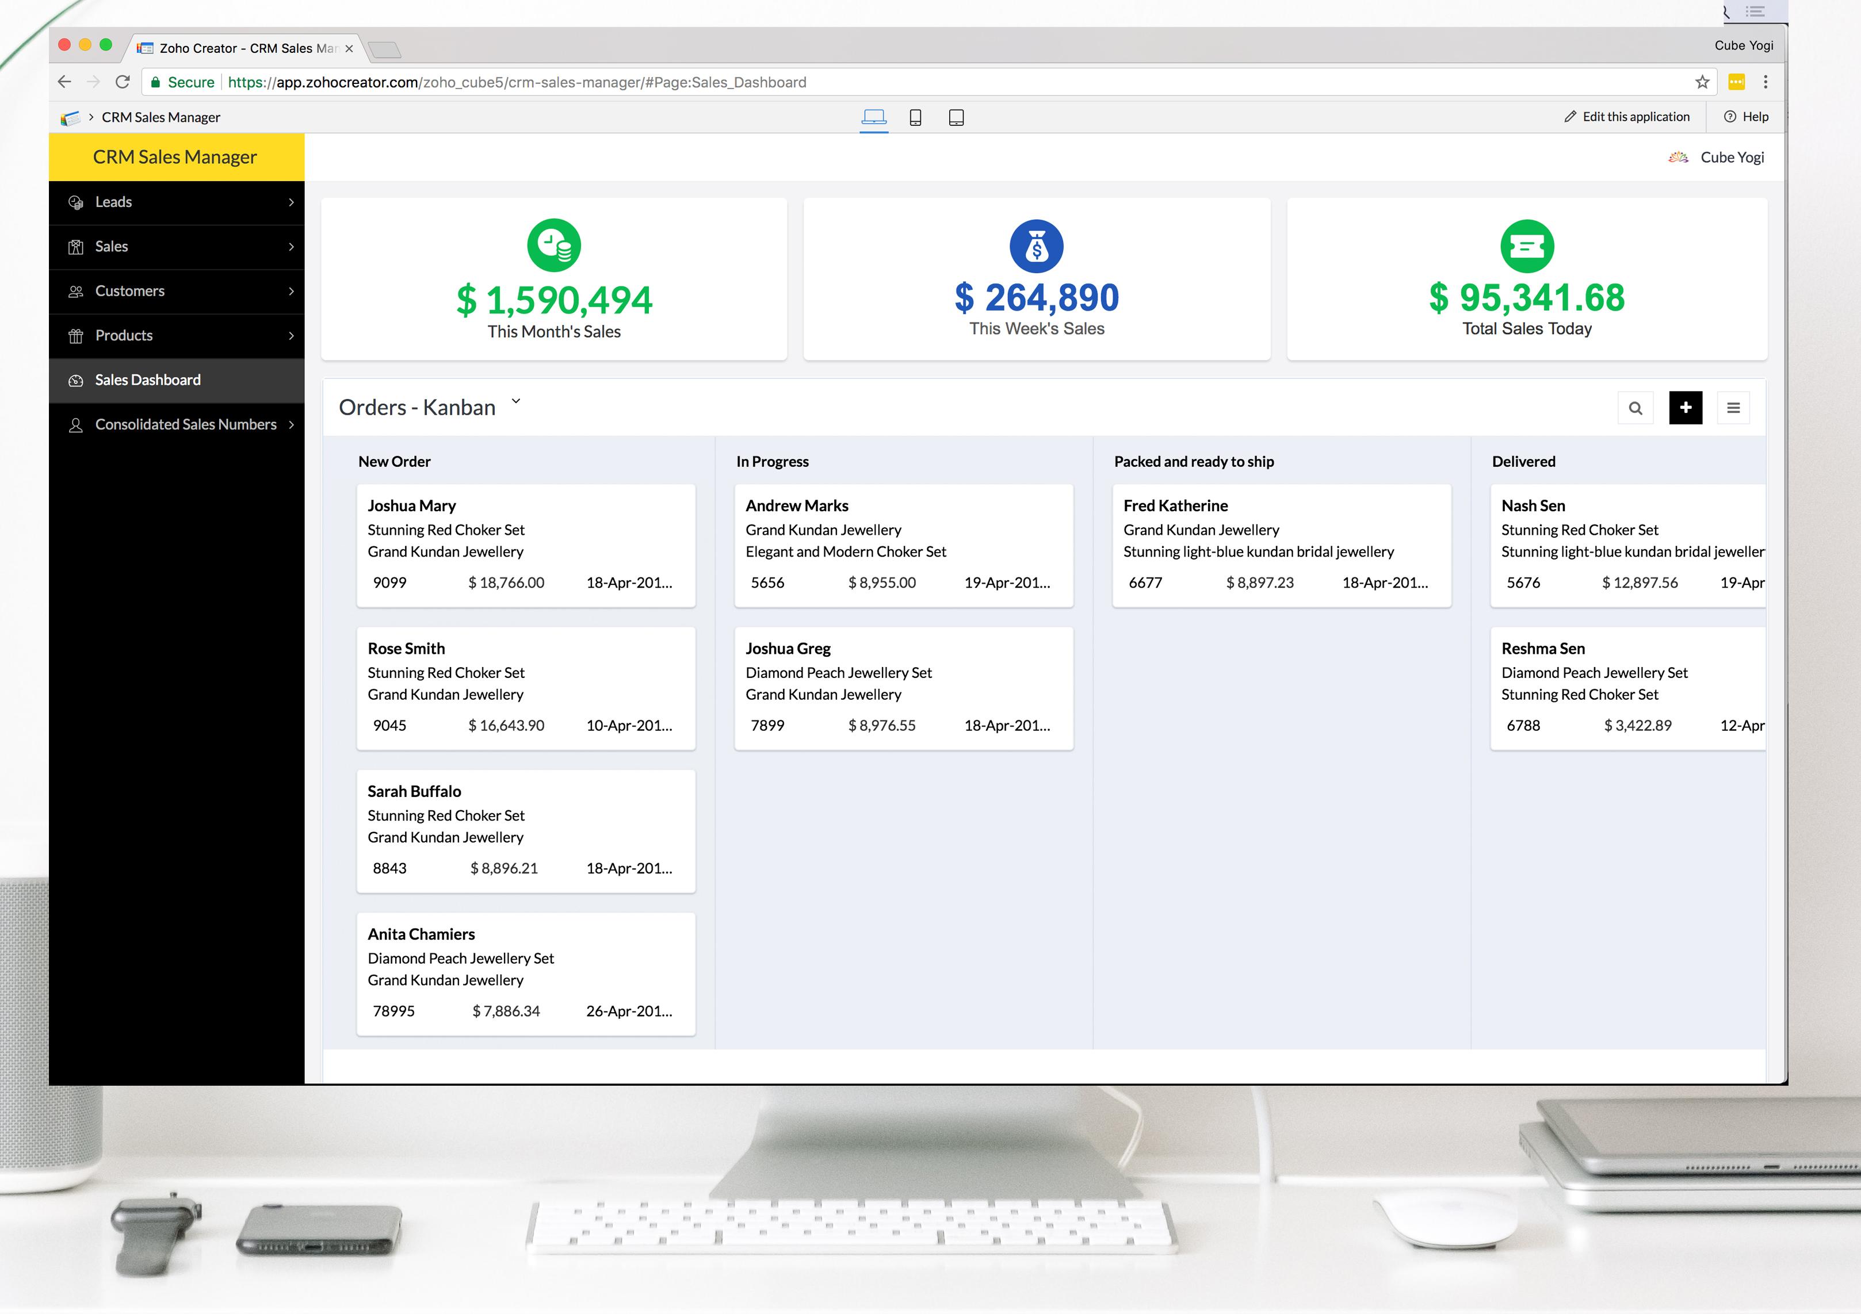Expand the Products section chevron
The image size is (1861, 1314).
[292, 336]
